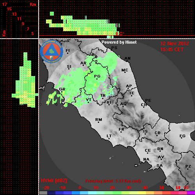Select the VT city marker
The image size is (195, 195).
(89, 102)
